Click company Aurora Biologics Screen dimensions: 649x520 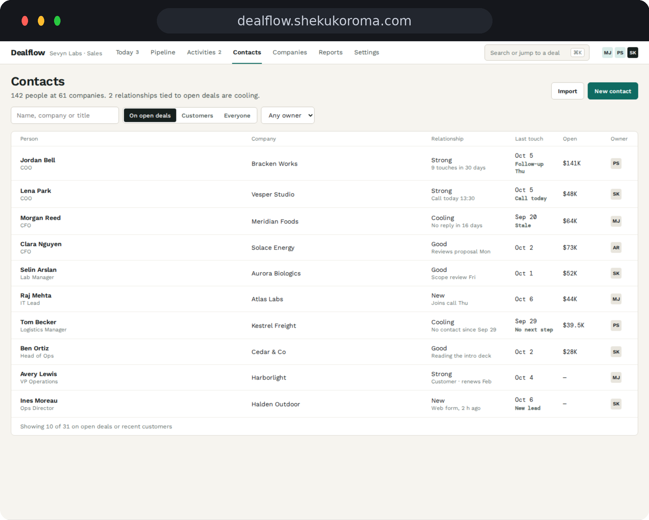pyautogui.click(x=276, y=273)
